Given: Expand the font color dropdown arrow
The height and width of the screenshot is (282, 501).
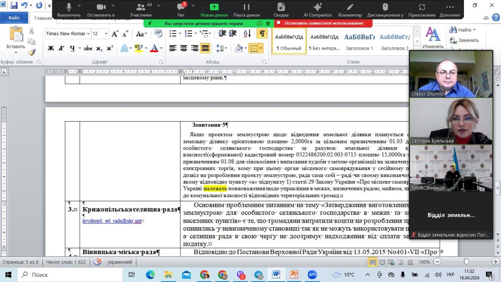Looking at the screenshot, I should click(x=161, y=48).
